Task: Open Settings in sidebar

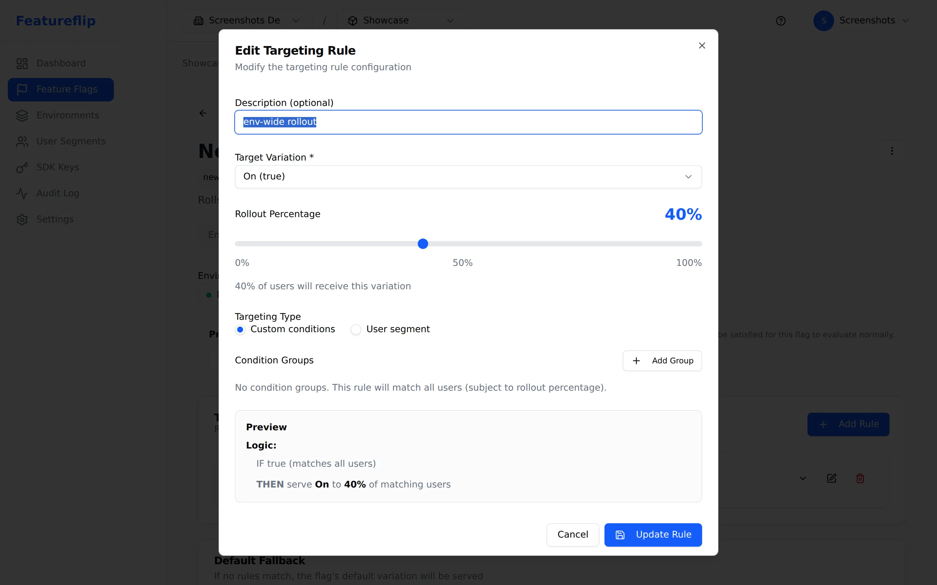Action: [61, 219]
